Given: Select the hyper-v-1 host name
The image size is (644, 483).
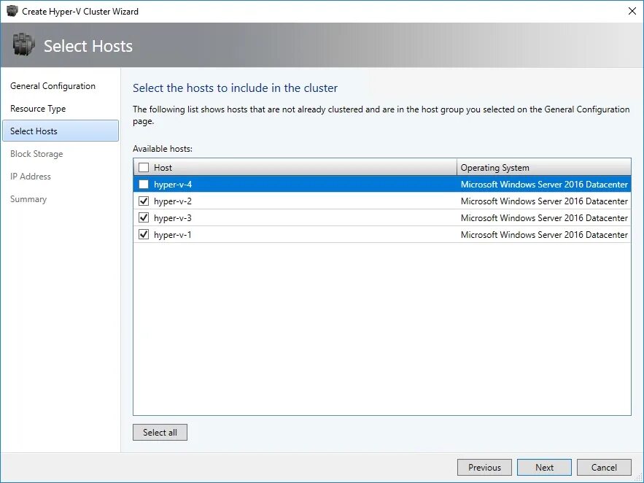Looking at the screenshot, I should (173, 235).
